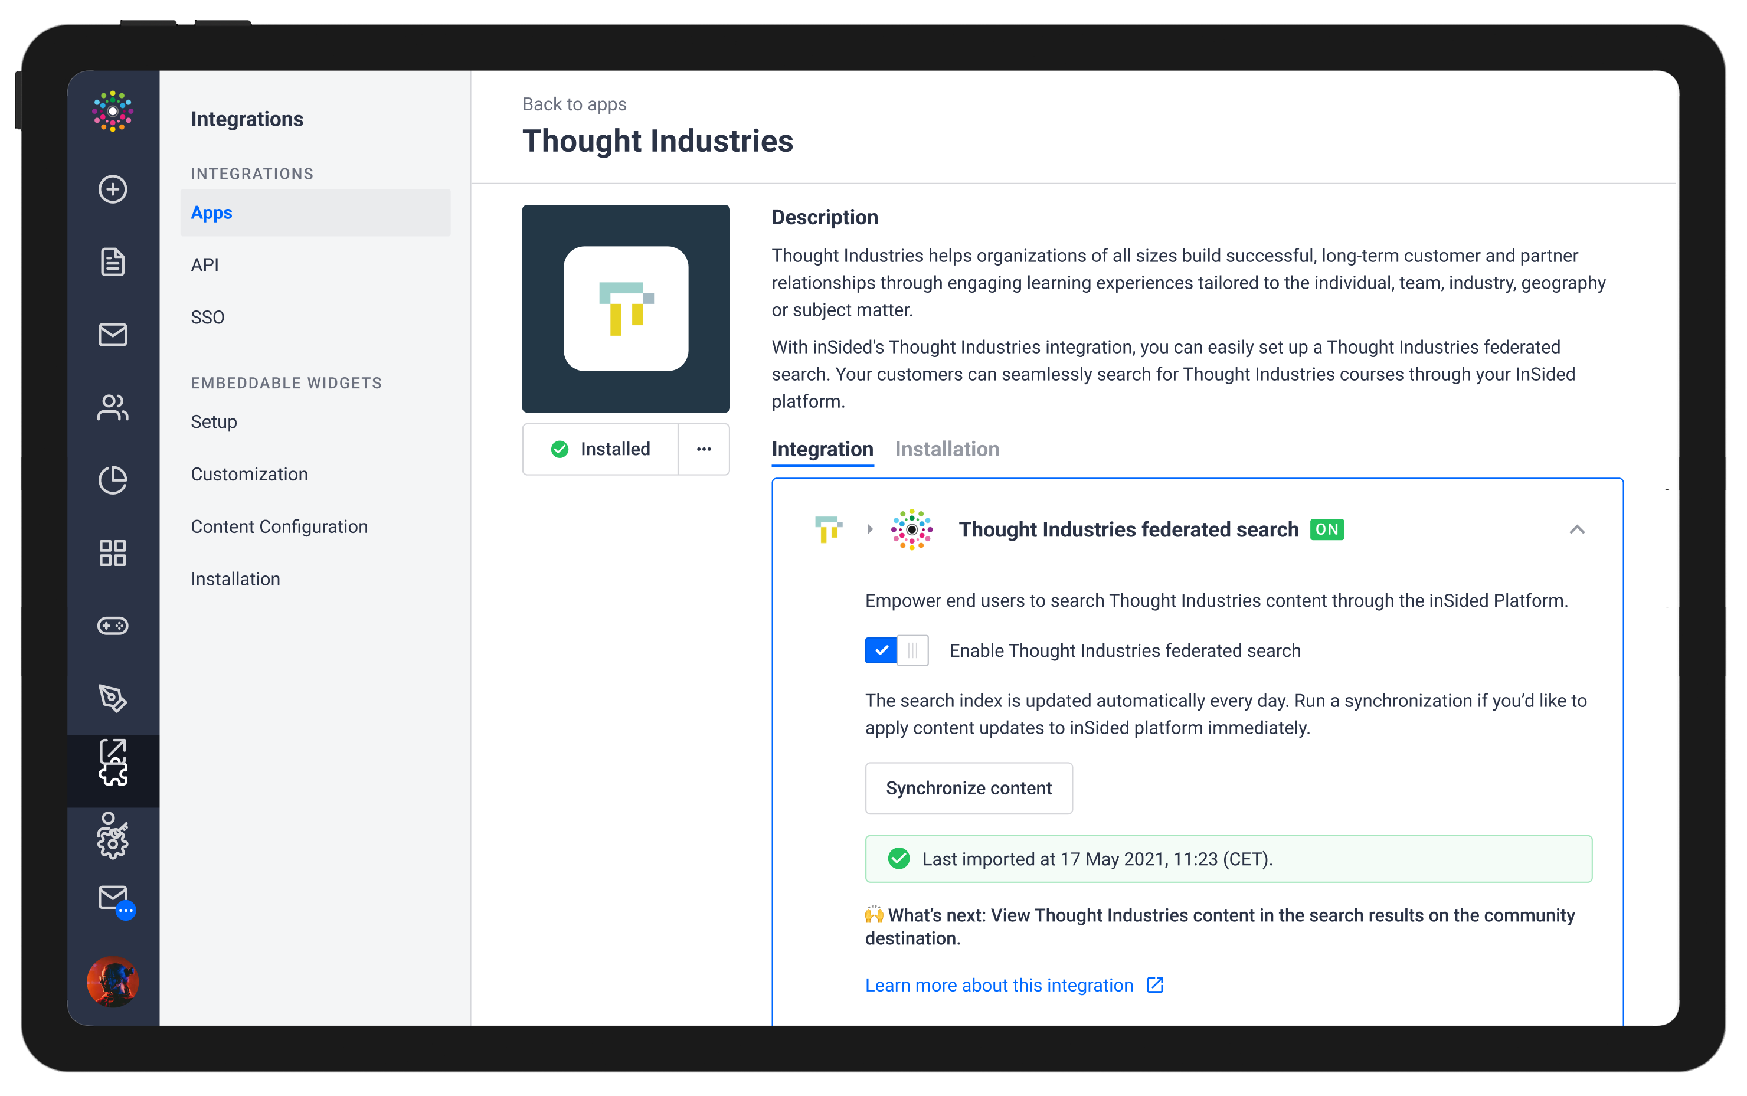Disable Thought Industries federated search toggle
The image size is (1747, 1096).
[x=896, y=650]
